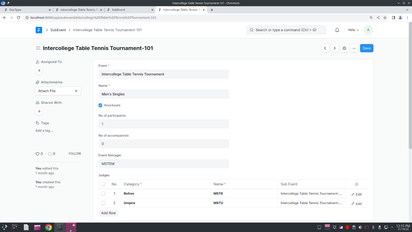412x232 pixels.
Task: Go to previous document arrow
Action: (325, 48)
